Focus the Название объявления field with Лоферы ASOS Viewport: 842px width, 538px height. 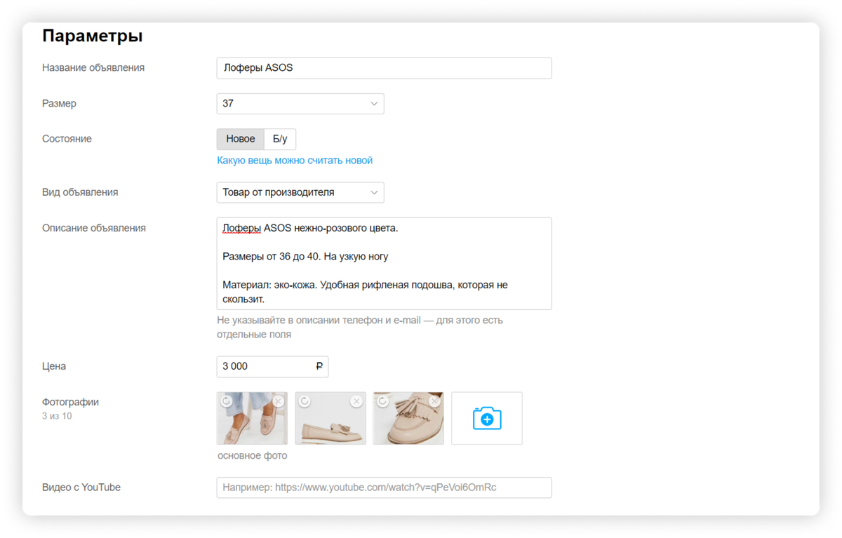pos(384,68)
